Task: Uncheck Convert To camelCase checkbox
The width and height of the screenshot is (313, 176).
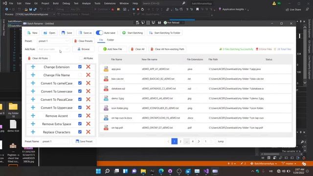Action: [80, 83]
